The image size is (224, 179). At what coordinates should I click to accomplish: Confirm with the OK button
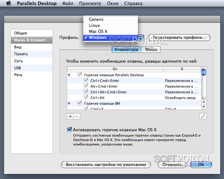(x=201, y=165)
